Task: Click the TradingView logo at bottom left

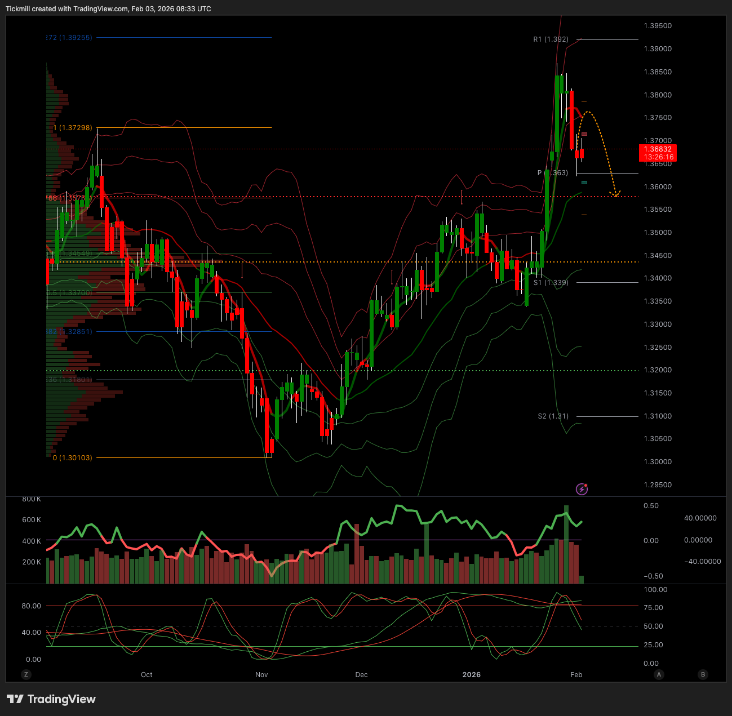Action: [51, 699]
